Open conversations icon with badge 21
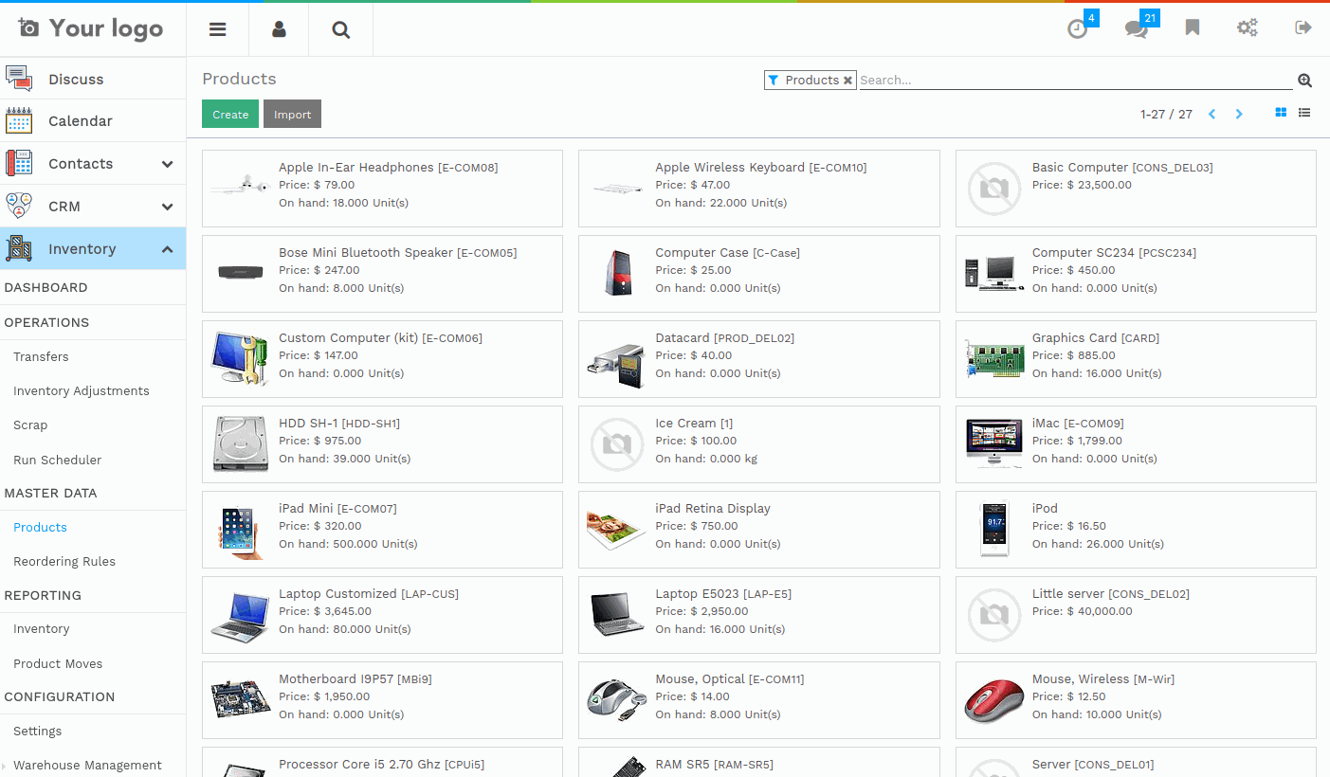The image size is (1330, 777). [x=1136, y=29]
